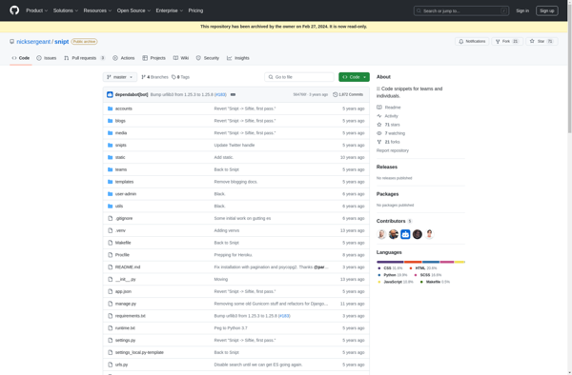Click the blue Python segment in language bar
572x375 pixels.
[431, 262]
